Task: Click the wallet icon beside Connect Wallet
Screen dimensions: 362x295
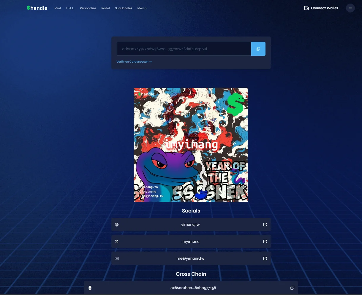Action: [x=306, y=8]
